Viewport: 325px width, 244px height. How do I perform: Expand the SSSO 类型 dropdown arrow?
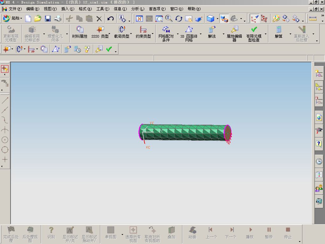tap(110, 33)
